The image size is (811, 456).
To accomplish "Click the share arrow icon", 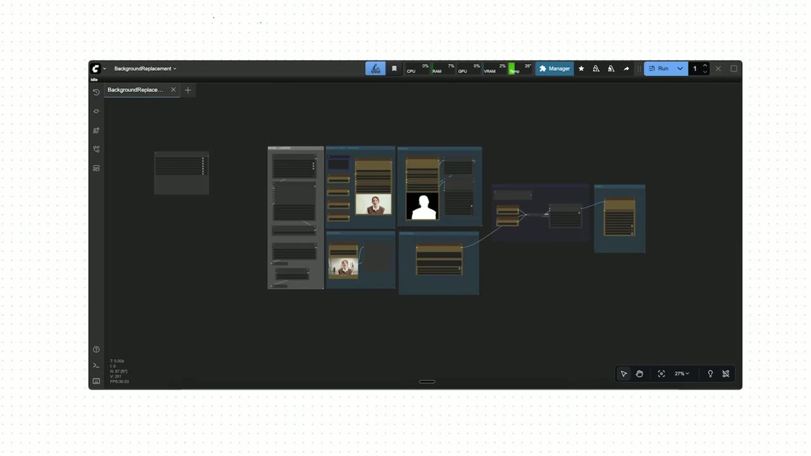I will pos(626,68).
